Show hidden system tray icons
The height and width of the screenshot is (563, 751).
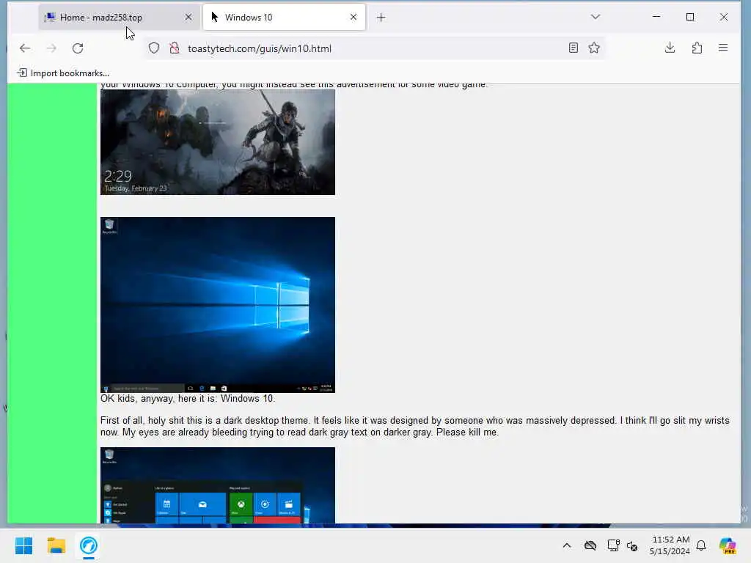567,545
